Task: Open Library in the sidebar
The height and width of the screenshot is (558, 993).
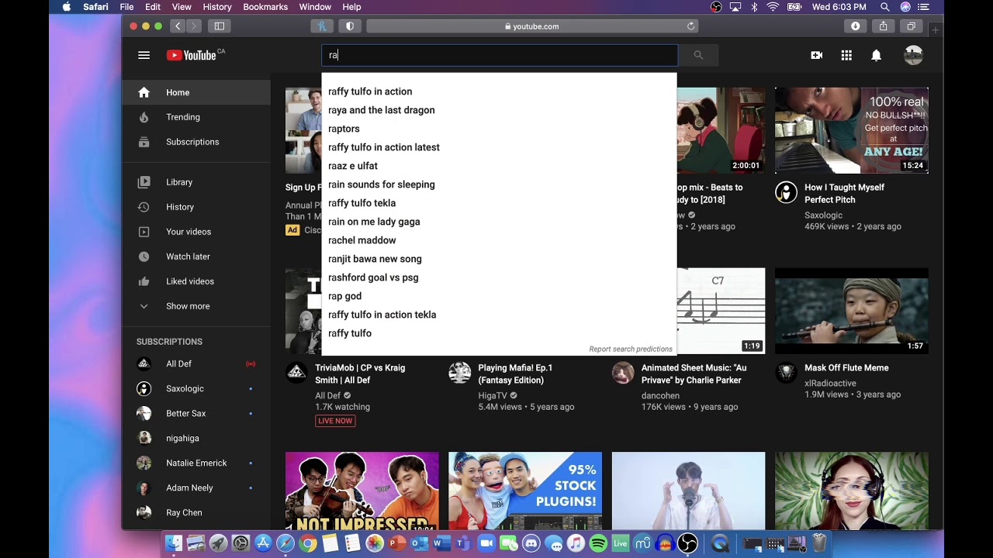Action: click(196, 182)
